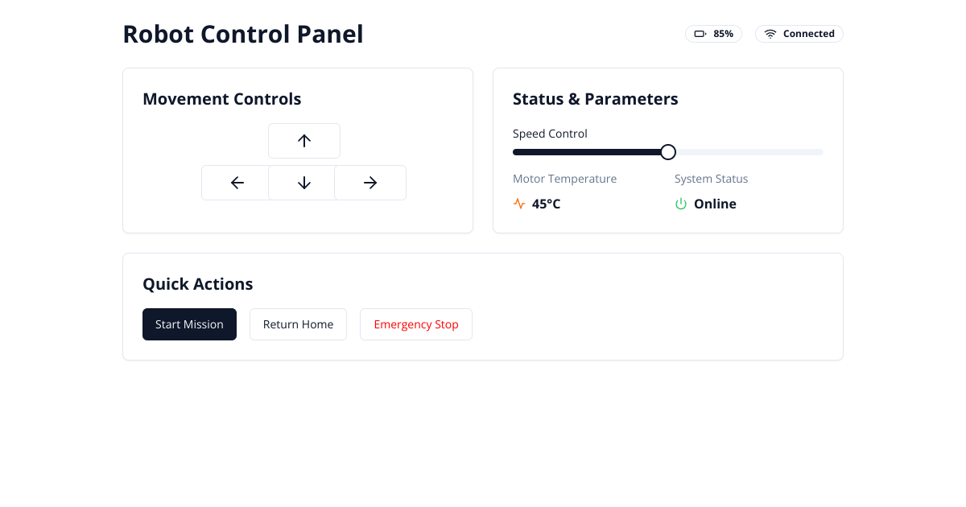The width and height of the screenshot is (966, 507).
Task: Click the up arrow movement button
Action: click(x=304, y=141)
